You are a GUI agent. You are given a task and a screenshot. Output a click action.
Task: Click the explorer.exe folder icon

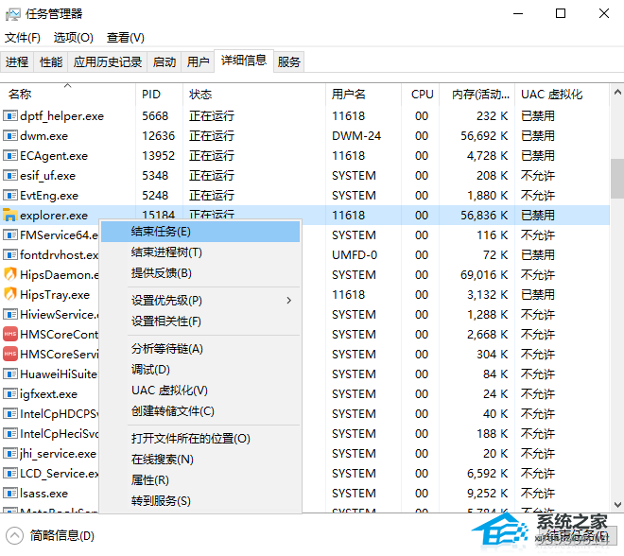click(10, 215)
